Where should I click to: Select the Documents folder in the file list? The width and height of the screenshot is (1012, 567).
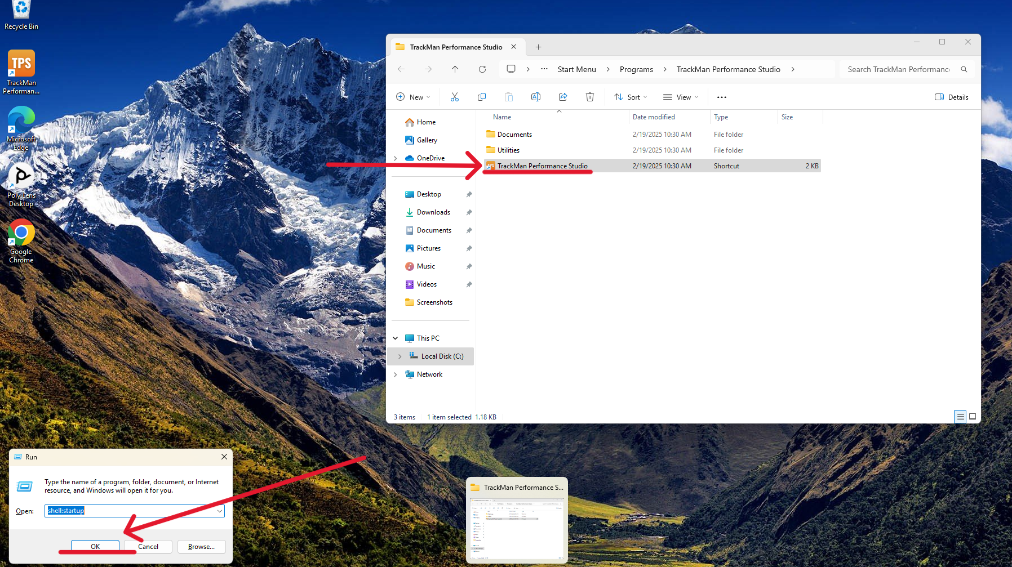click(x=652, y=134)
